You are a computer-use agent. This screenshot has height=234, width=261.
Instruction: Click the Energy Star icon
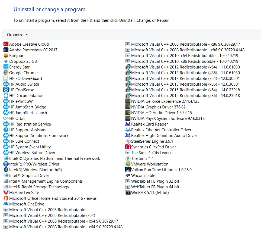[6, 67]
